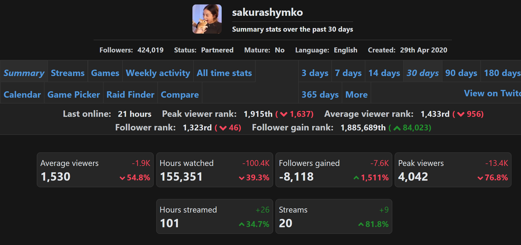The height and width of the screenshot is (245, 521).
Task: Click the -100.4K hours watched change
Action: 256,163
